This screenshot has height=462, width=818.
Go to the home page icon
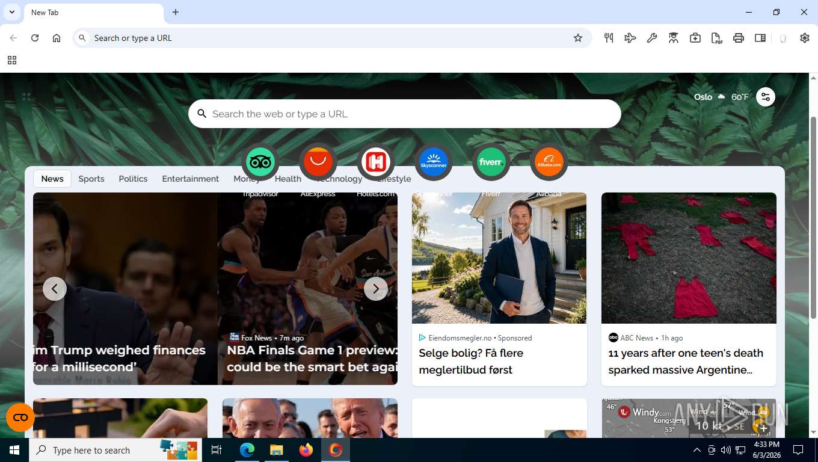tap(57, 38)
